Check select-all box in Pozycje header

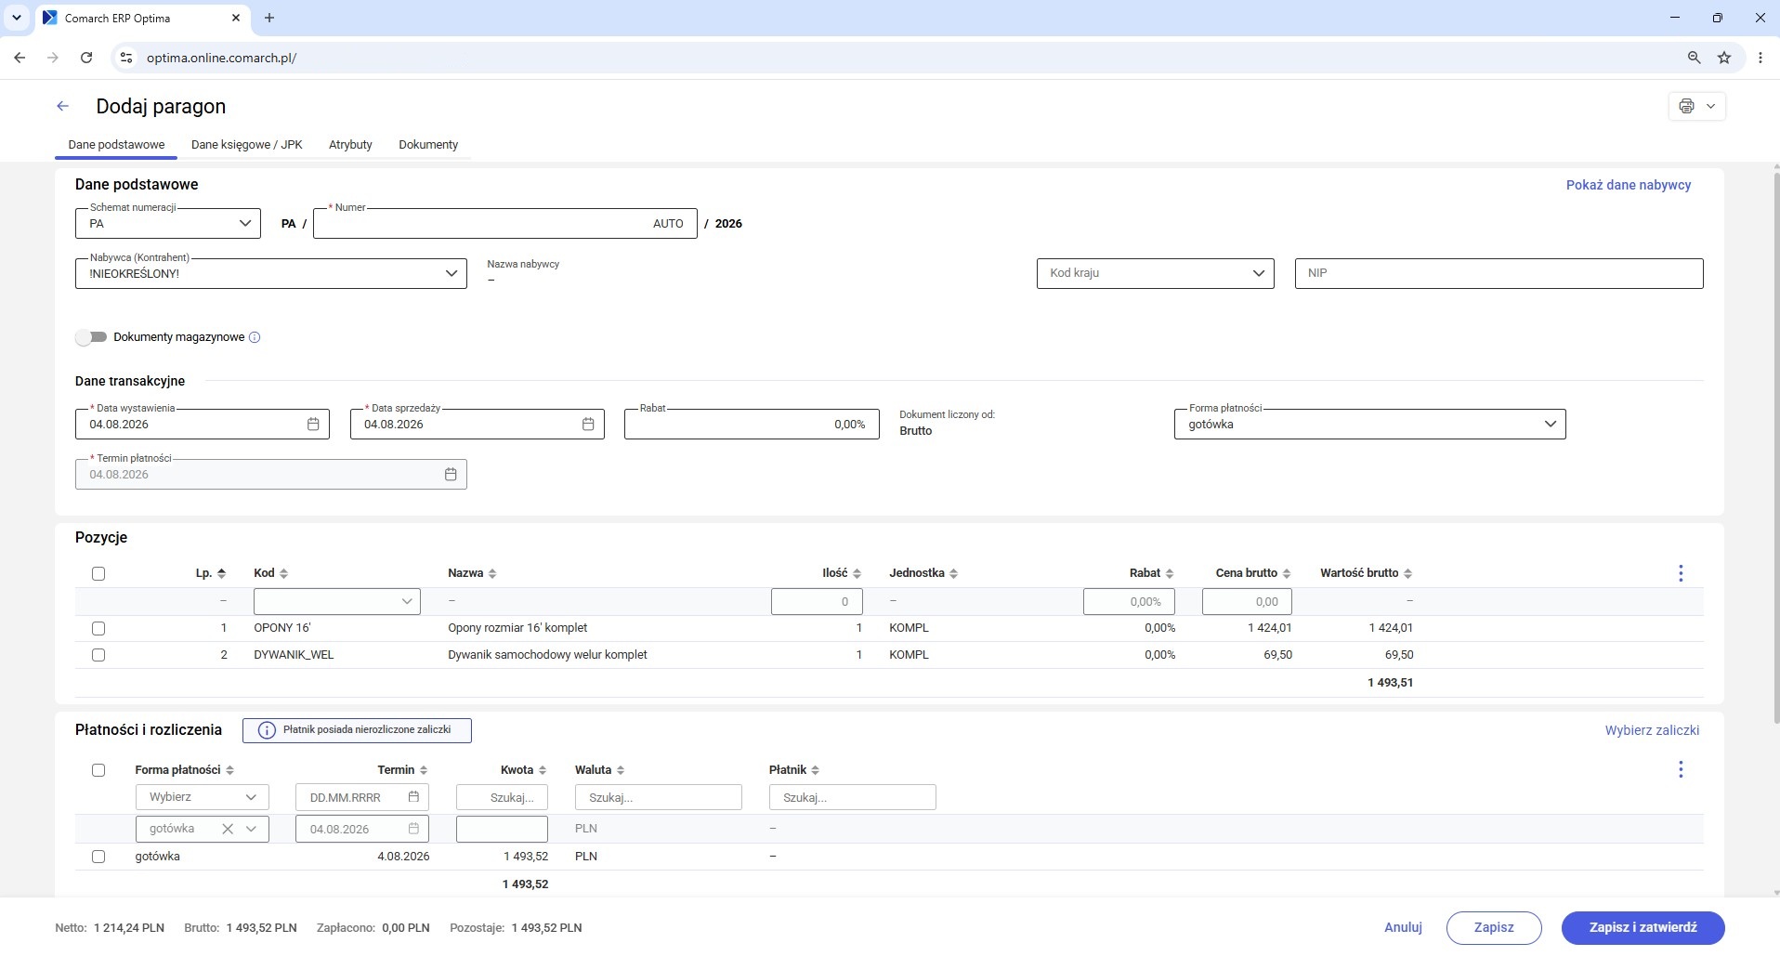click(x=98, y=573)
